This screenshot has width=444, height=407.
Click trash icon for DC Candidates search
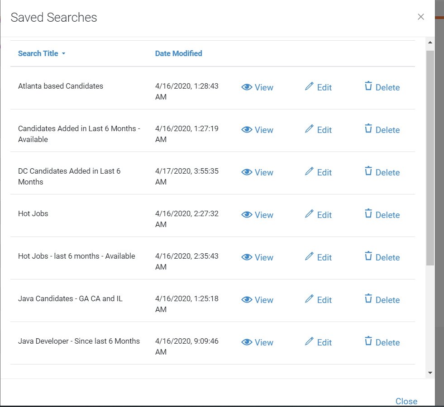tap(368, 171)
